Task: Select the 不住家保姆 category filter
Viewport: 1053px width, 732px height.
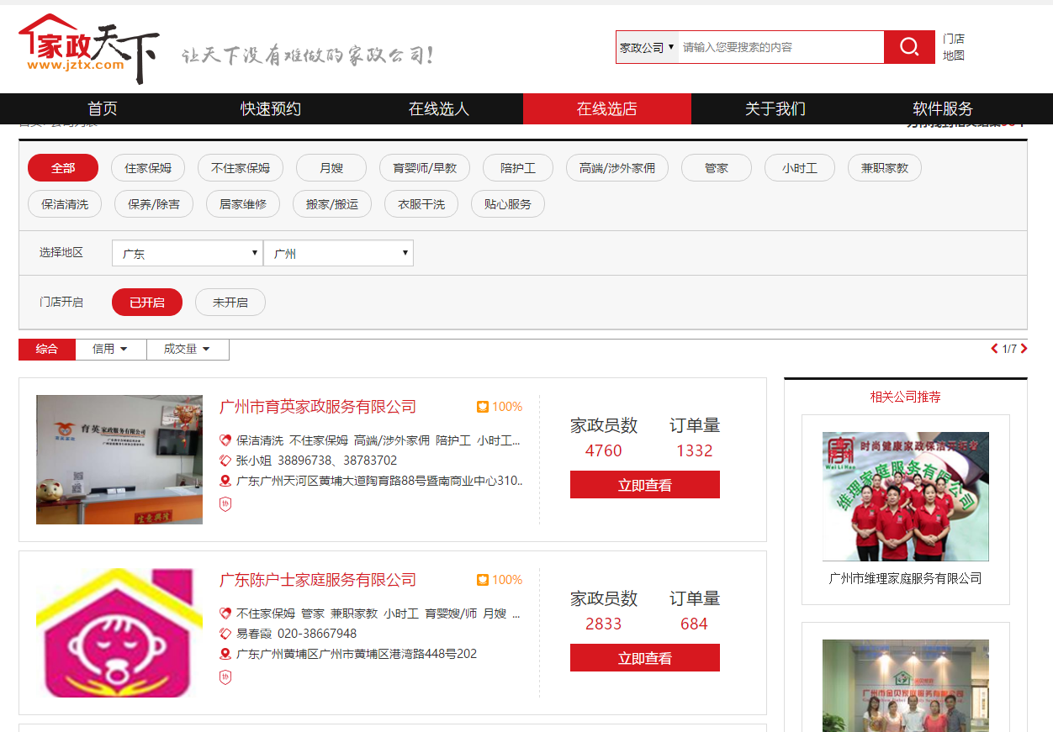Action: 241,168
